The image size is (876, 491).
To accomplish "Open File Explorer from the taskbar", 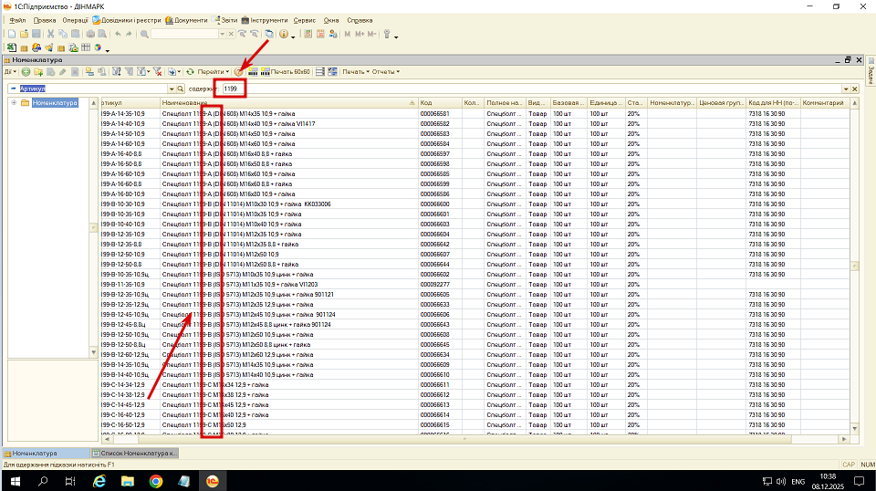I will pyautogui.click(x=128, y=481).
